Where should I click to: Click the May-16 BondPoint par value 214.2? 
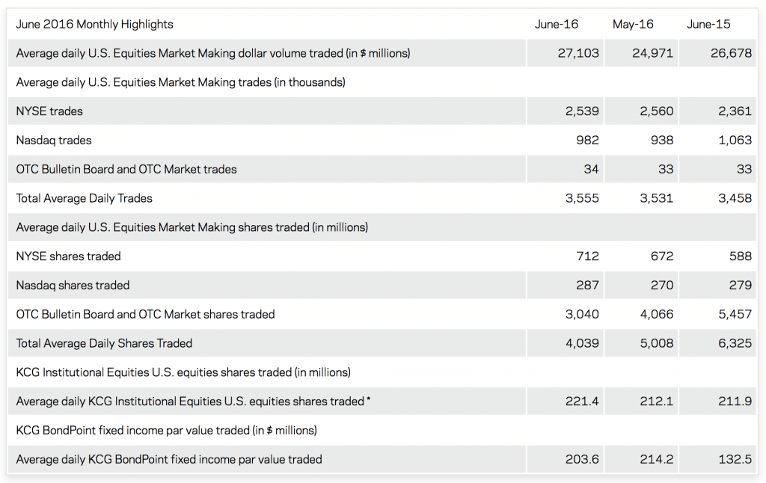(656, 459)
